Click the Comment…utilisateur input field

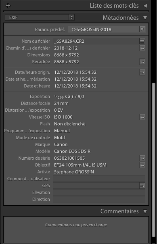pos(99,179)
